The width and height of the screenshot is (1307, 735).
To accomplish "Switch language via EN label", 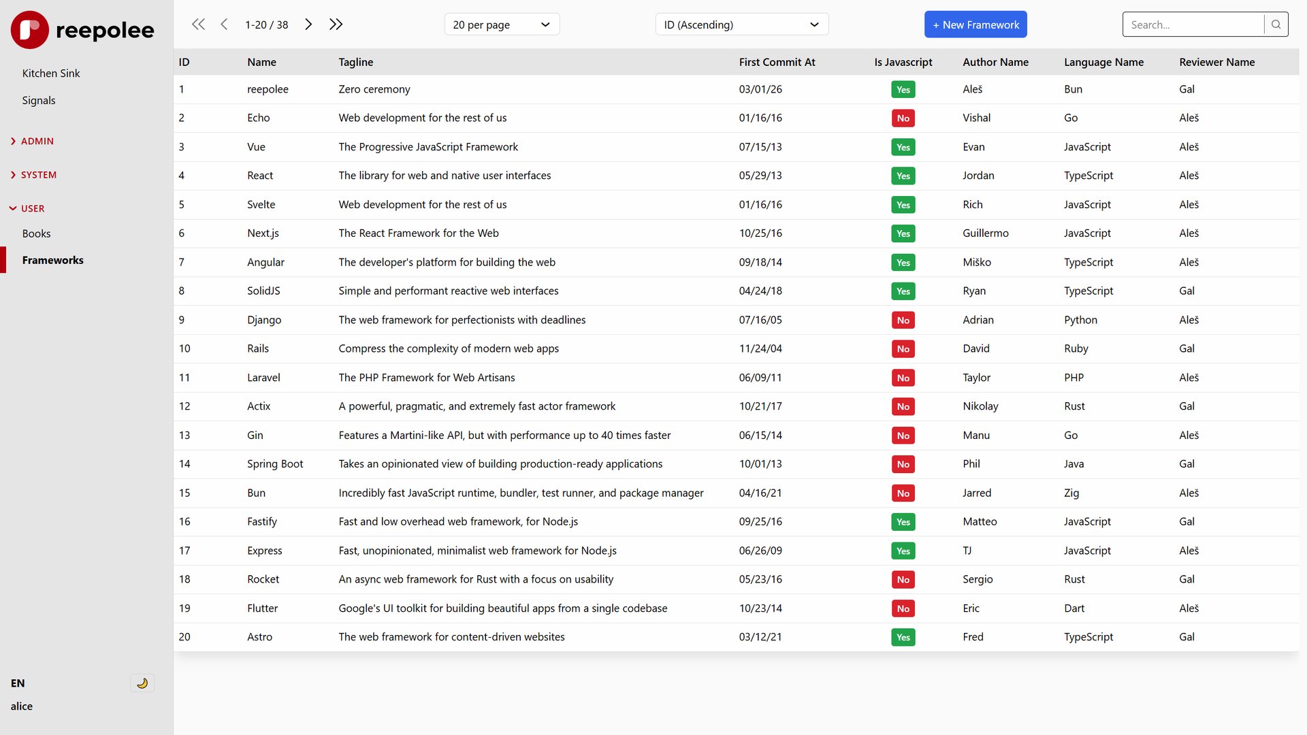I will click(18, 683).
